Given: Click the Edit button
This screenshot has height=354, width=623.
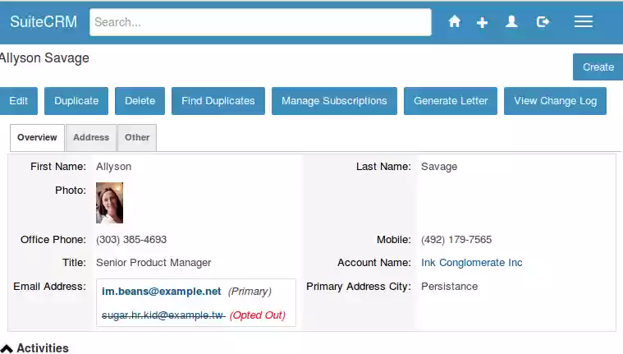Looking at the screenshot, I should tap(18, 101).
